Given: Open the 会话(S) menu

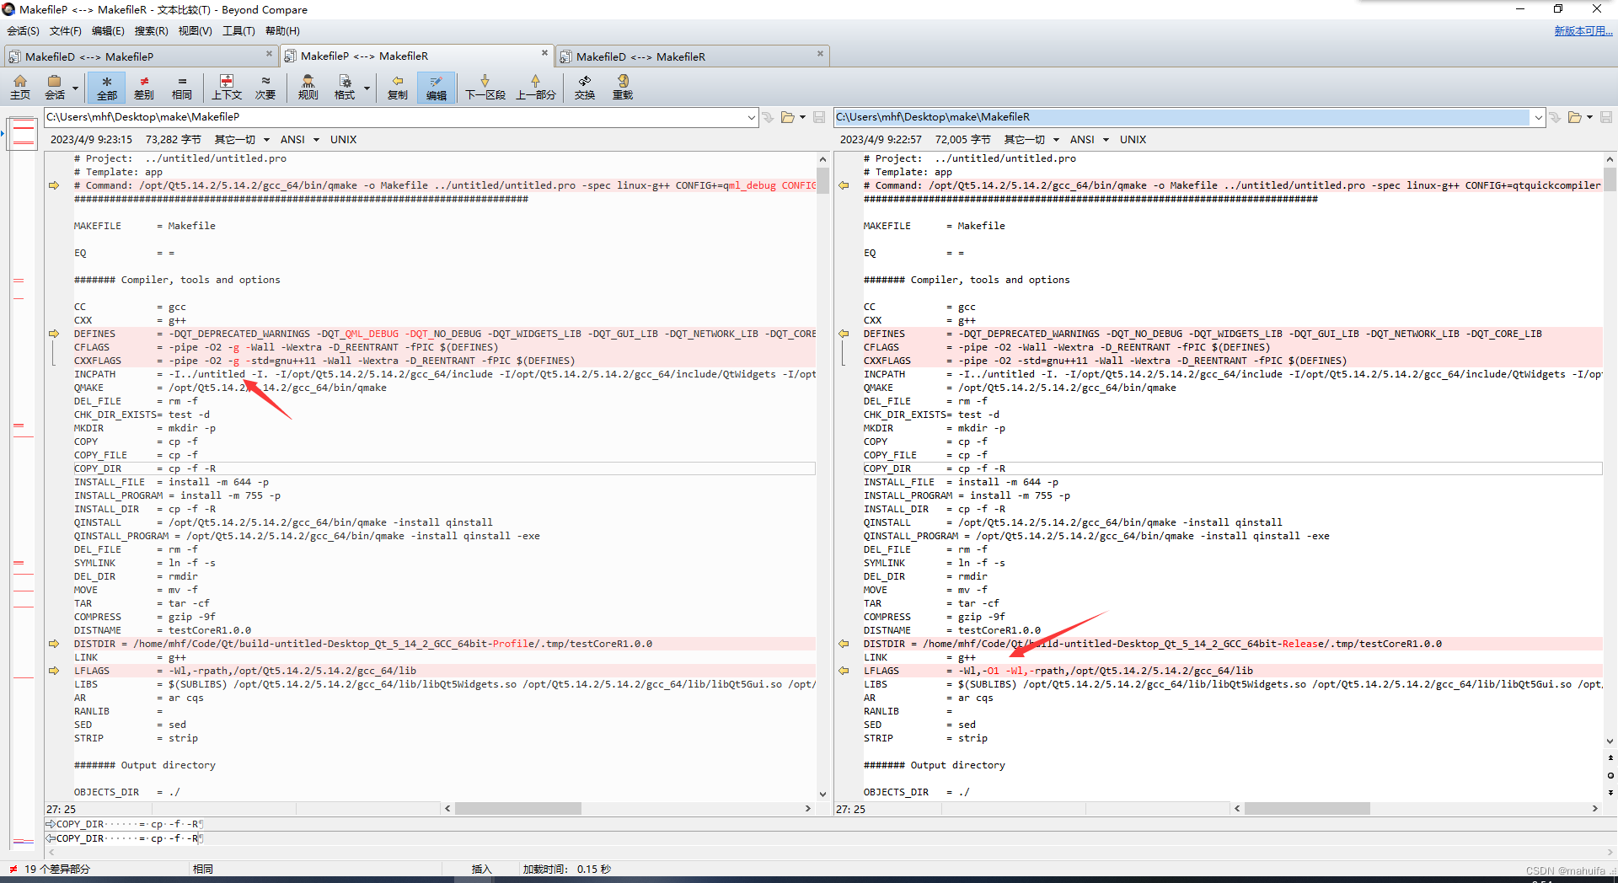Looking at the screenshot, I should click(23, 31).
